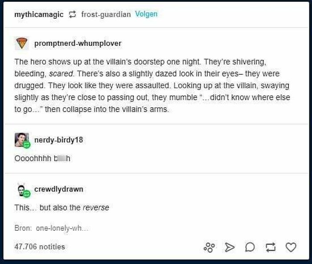This screenshot has width=312, height=264.
Task: Click the Oooohhhh reply text
Action: point(42,158)
